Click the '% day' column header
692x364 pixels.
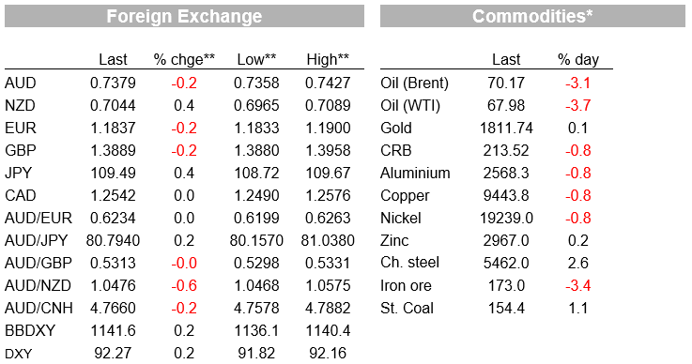coord(578,59)
